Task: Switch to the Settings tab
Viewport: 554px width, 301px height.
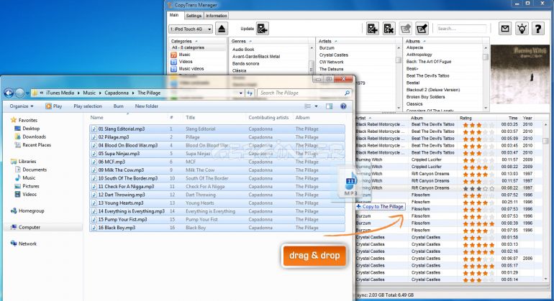Action: tap(194, 16)
